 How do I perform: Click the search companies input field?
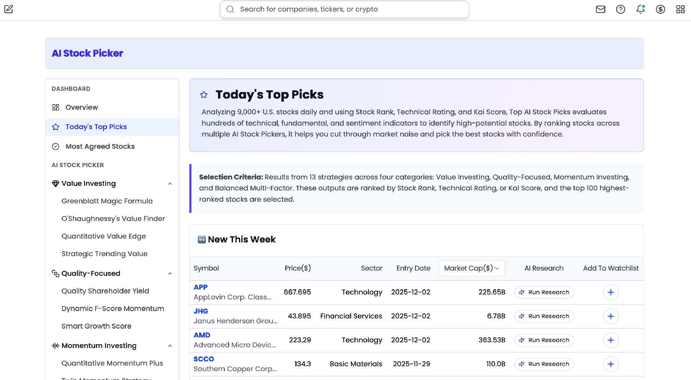344,9
